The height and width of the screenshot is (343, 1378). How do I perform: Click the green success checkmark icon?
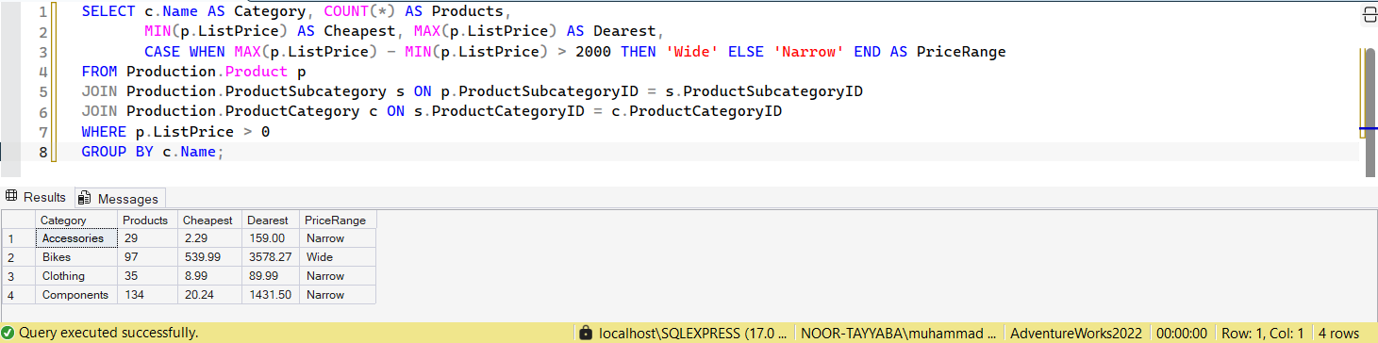coord(8,333)
